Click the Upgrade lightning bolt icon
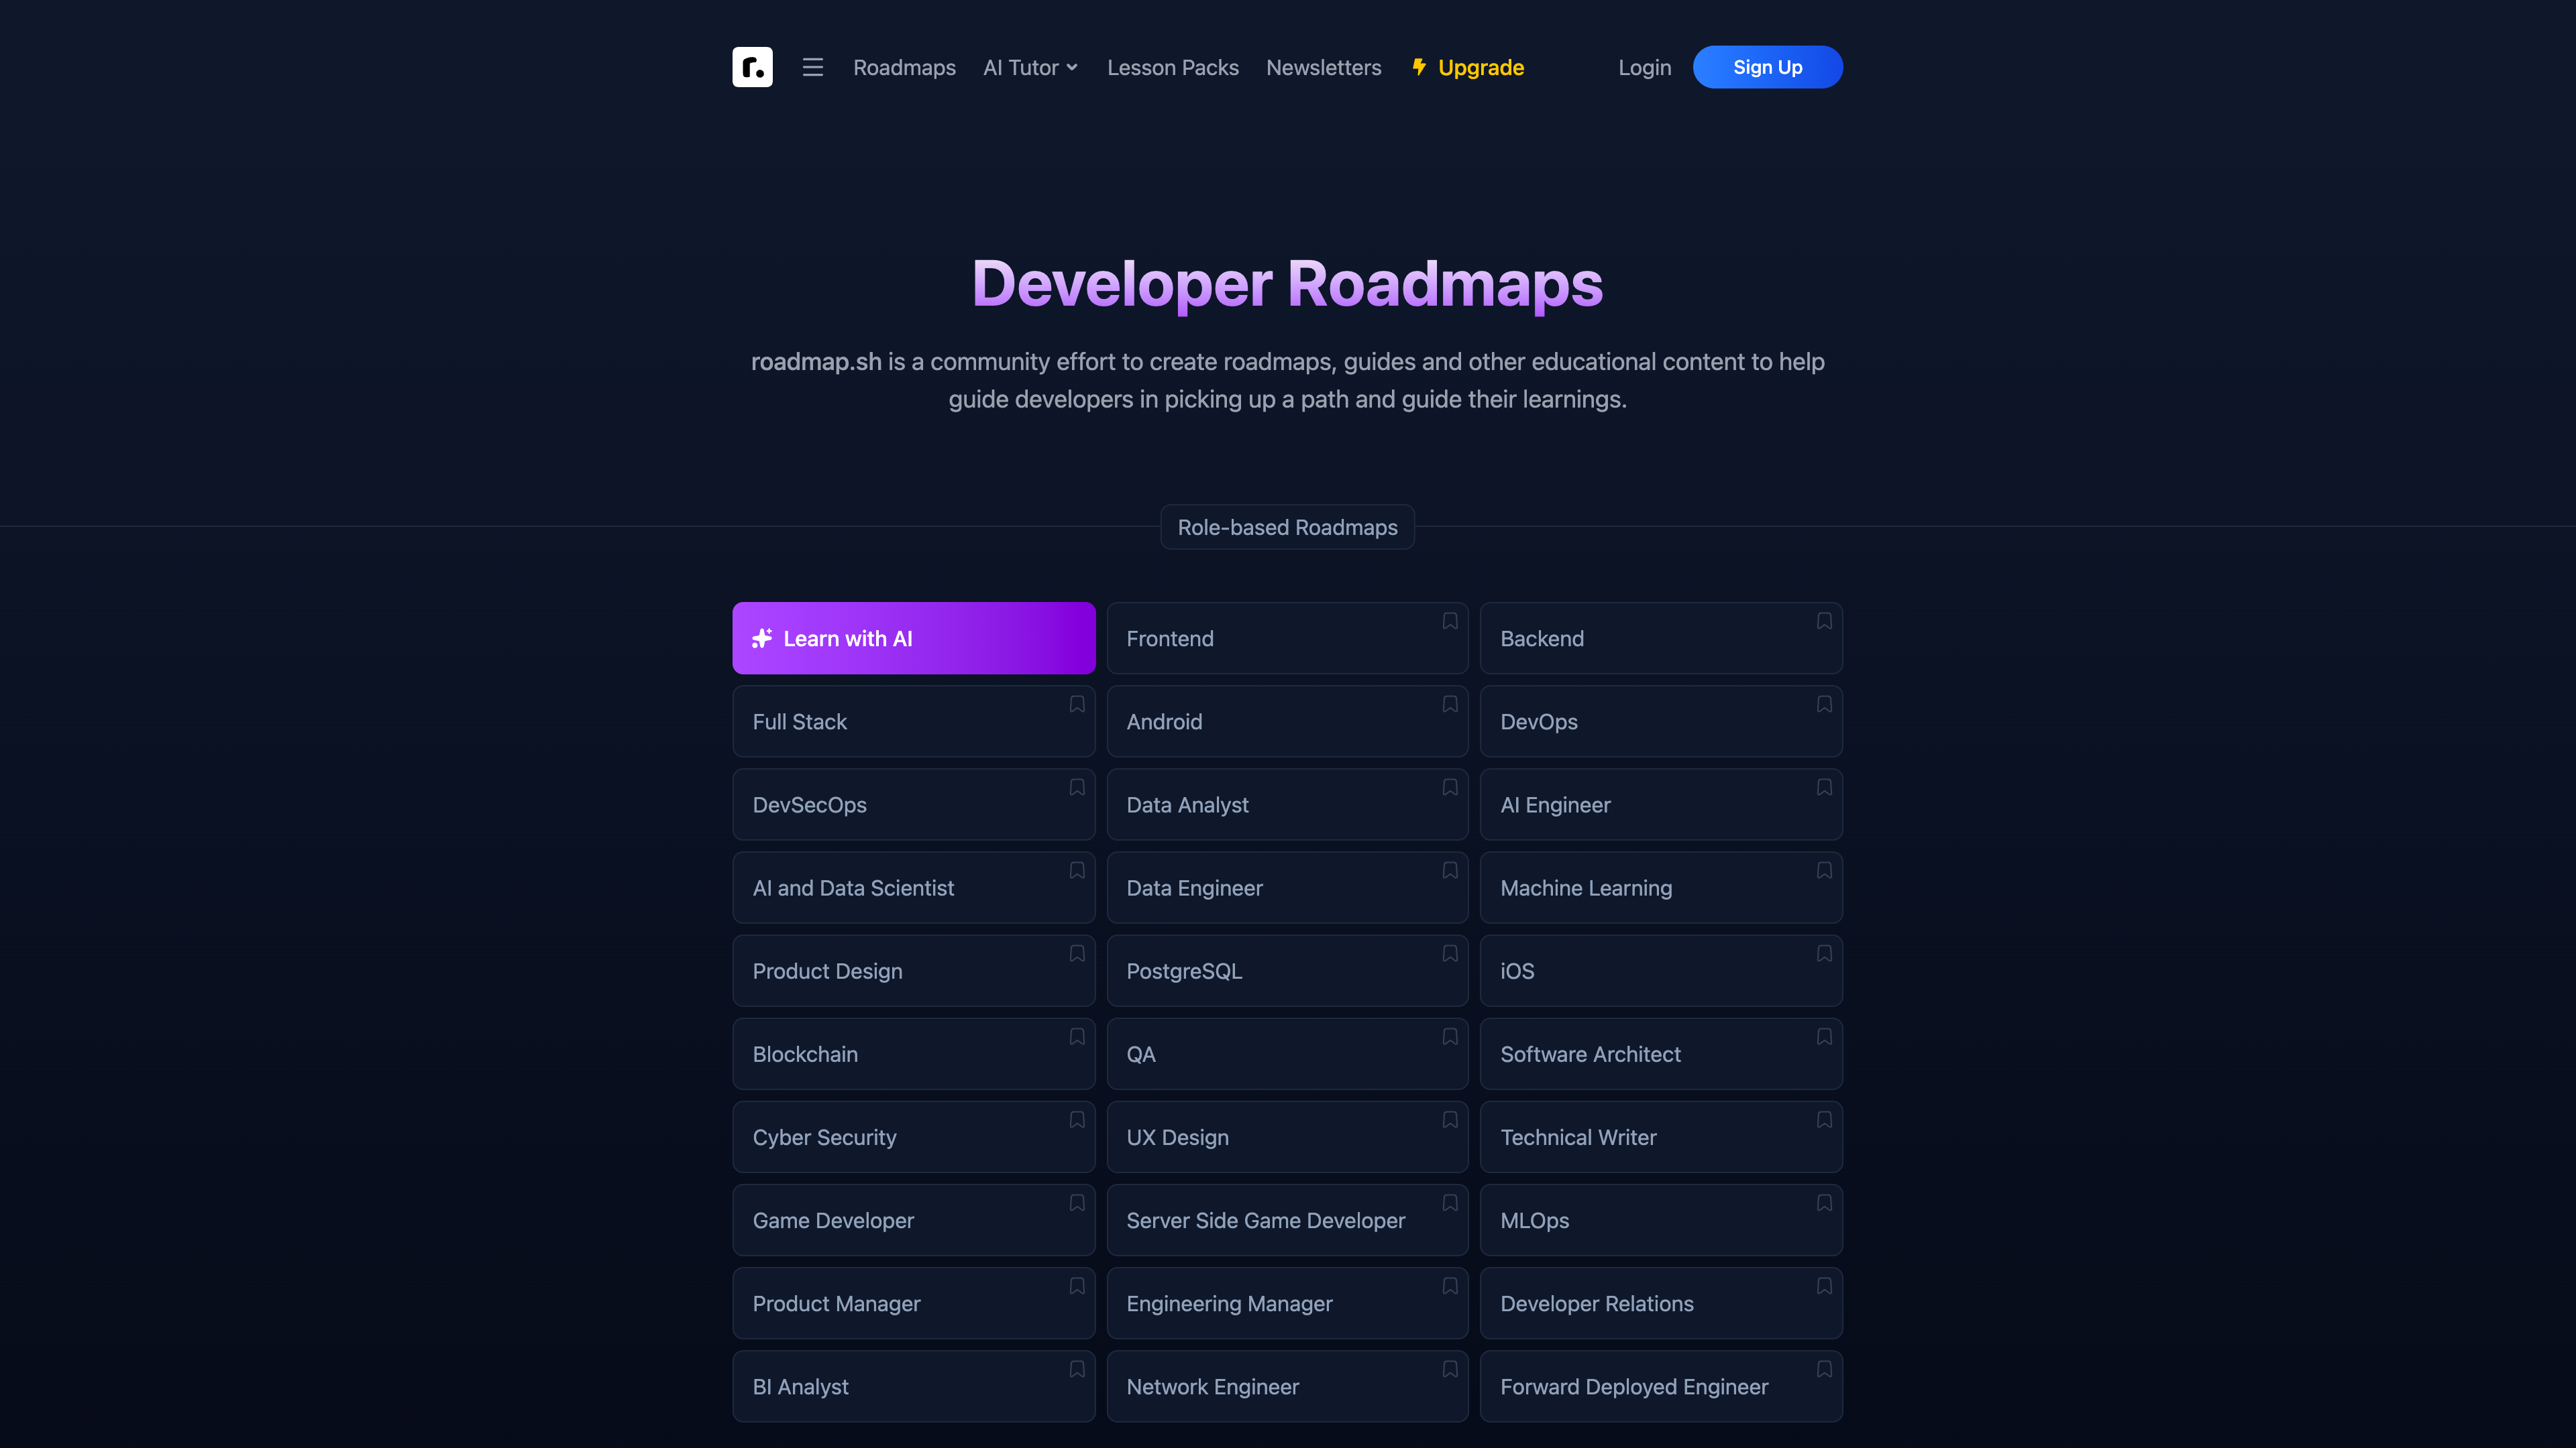The width and height of the screenshot is (2576, 1448). point(1419,67)
